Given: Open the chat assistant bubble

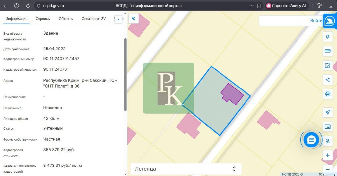Looking at the screenshot, I should coord(311,140).
